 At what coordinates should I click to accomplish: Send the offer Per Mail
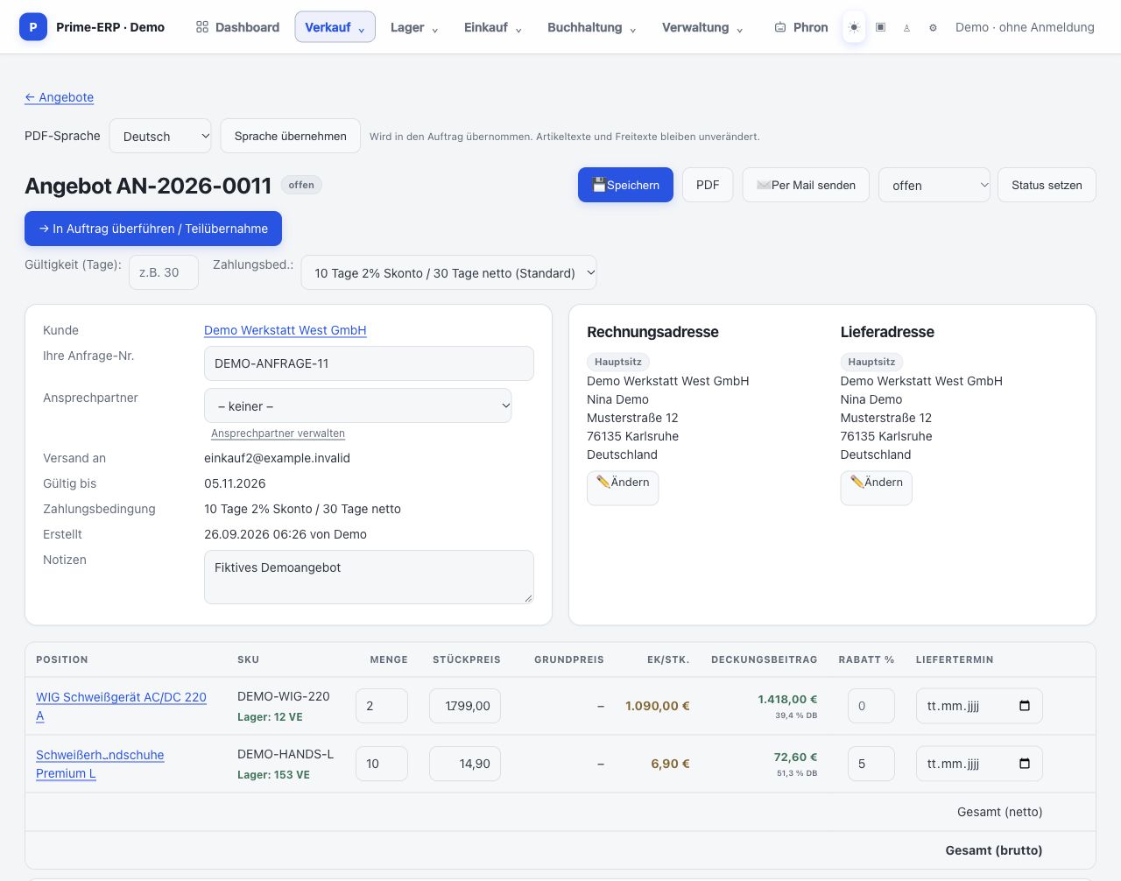tap(806, 185)
